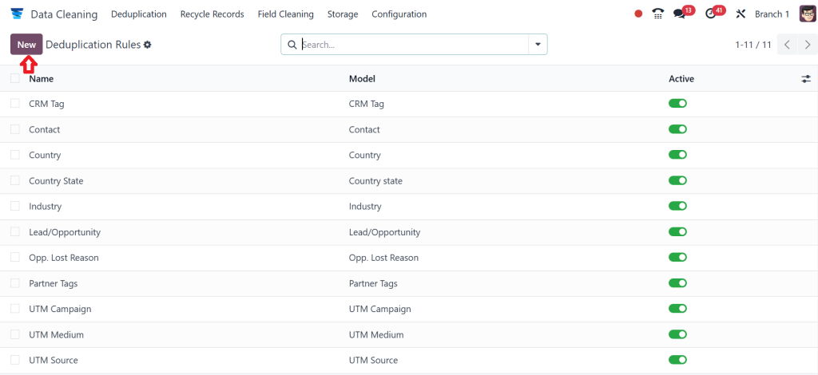Screen dimensions: 818x375
Task: Toggle the Active switch for Opp. Lost Reason
Action: (x=677, y=257)
